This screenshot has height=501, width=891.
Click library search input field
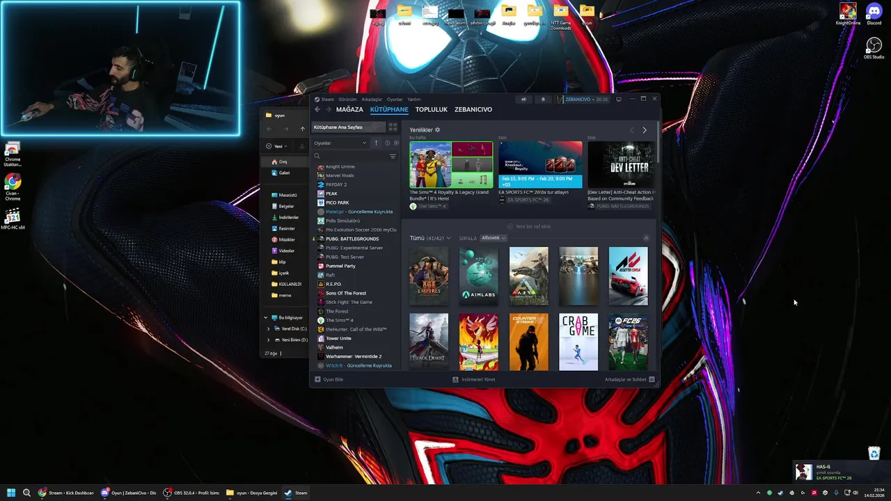click(352, 157)
